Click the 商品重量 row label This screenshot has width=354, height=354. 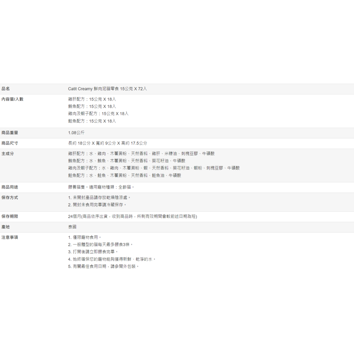coord(10,133)
